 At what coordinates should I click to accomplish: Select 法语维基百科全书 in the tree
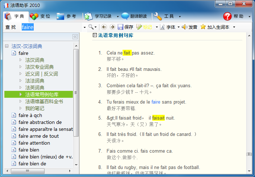tap(44, 101)
